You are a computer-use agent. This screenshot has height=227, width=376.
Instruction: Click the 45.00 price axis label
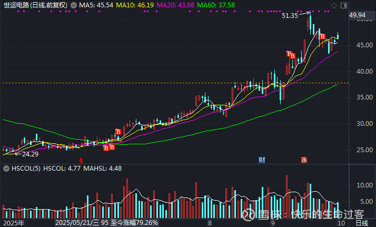point(364,45)
